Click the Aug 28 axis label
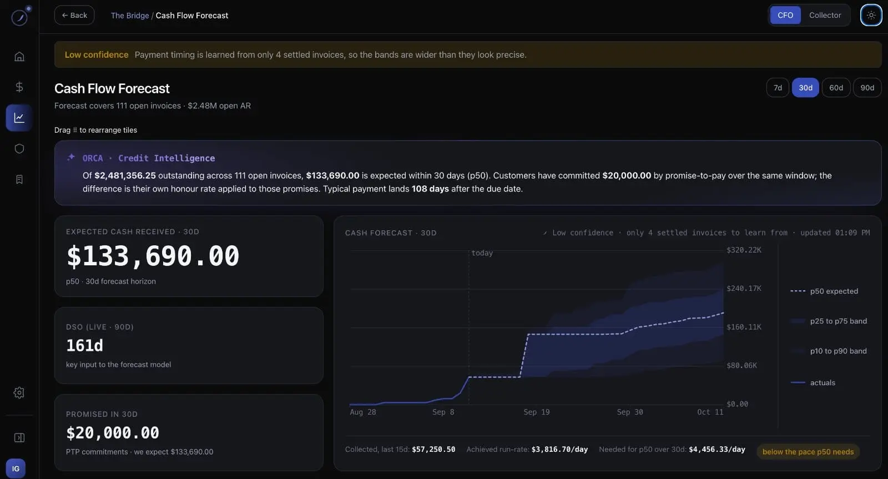The image size is (888, 479). 363,412
